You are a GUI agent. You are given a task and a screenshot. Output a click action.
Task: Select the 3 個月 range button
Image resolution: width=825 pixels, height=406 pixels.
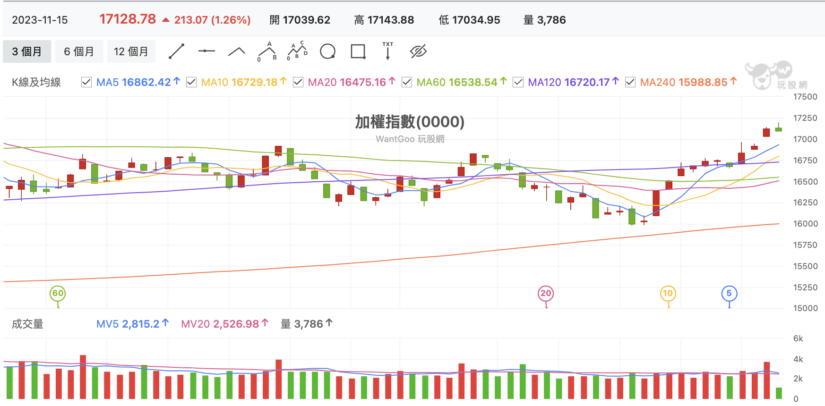coord(27,51)
